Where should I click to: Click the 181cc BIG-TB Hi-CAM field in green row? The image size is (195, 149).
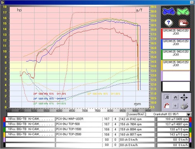(x=30, y=129)
